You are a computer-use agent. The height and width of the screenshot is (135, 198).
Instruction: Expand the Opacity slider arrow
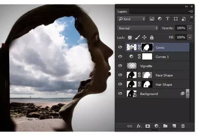pyautogui.click(x=190, y=28)
